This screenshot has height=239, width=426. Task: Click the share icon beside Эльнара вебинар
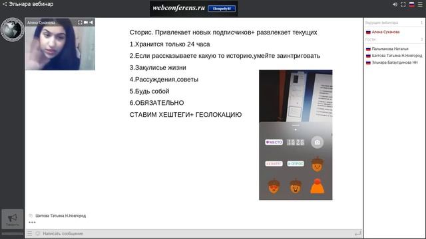[5, 4]
